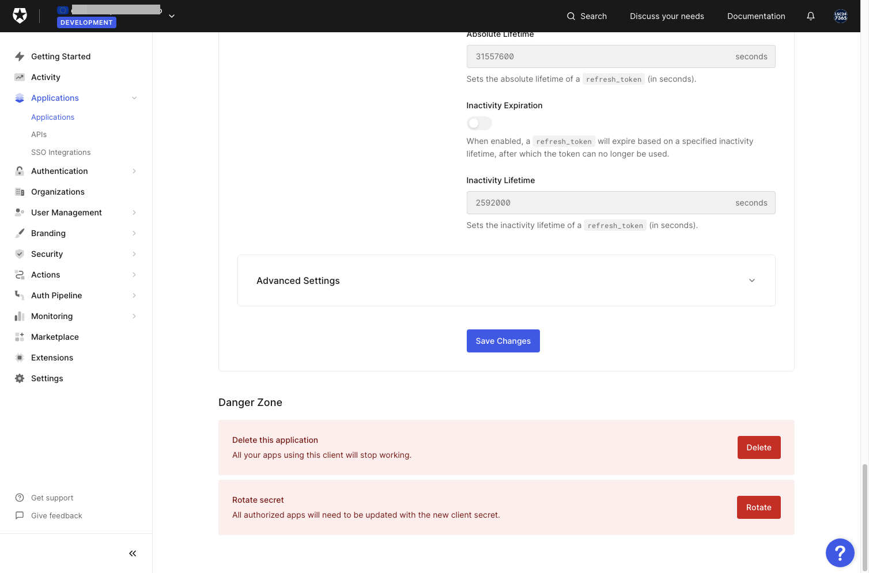Open the Documentation link
The image size is (869, 573).
point(756,16)
